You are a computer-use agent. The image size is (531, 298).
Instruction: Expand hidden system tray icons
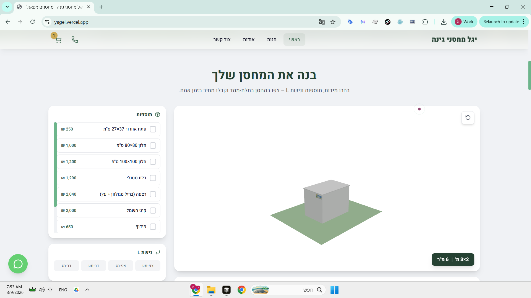point(87,290)
